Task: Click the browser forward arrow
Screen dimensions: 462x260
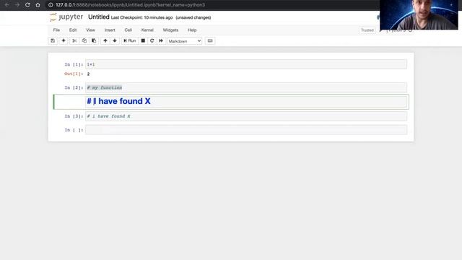Action: coord(17,5)
